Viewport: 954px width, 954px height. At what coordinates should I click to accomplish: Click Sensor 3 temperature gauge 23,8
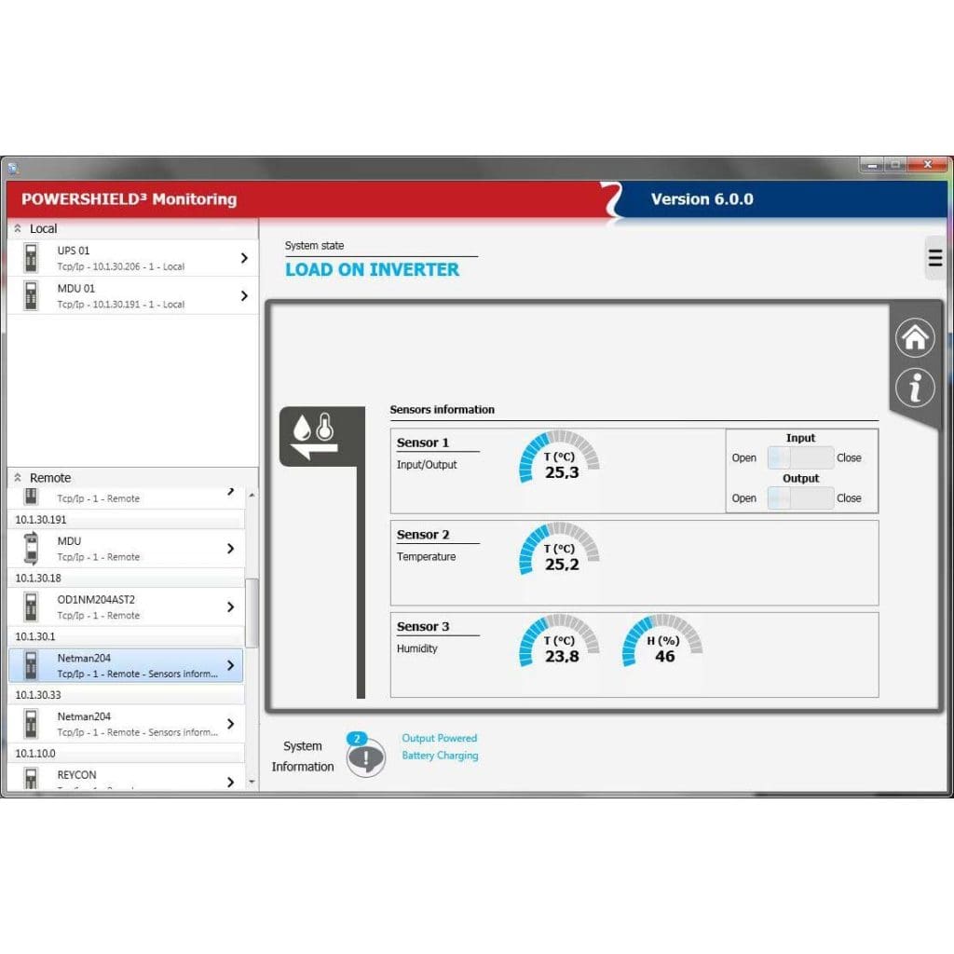coord(559,641)
